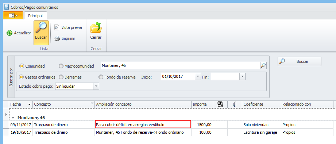This screenshot has height=144, width=336.
Task: Sort by Relacionado con column header
Action: 307,104
